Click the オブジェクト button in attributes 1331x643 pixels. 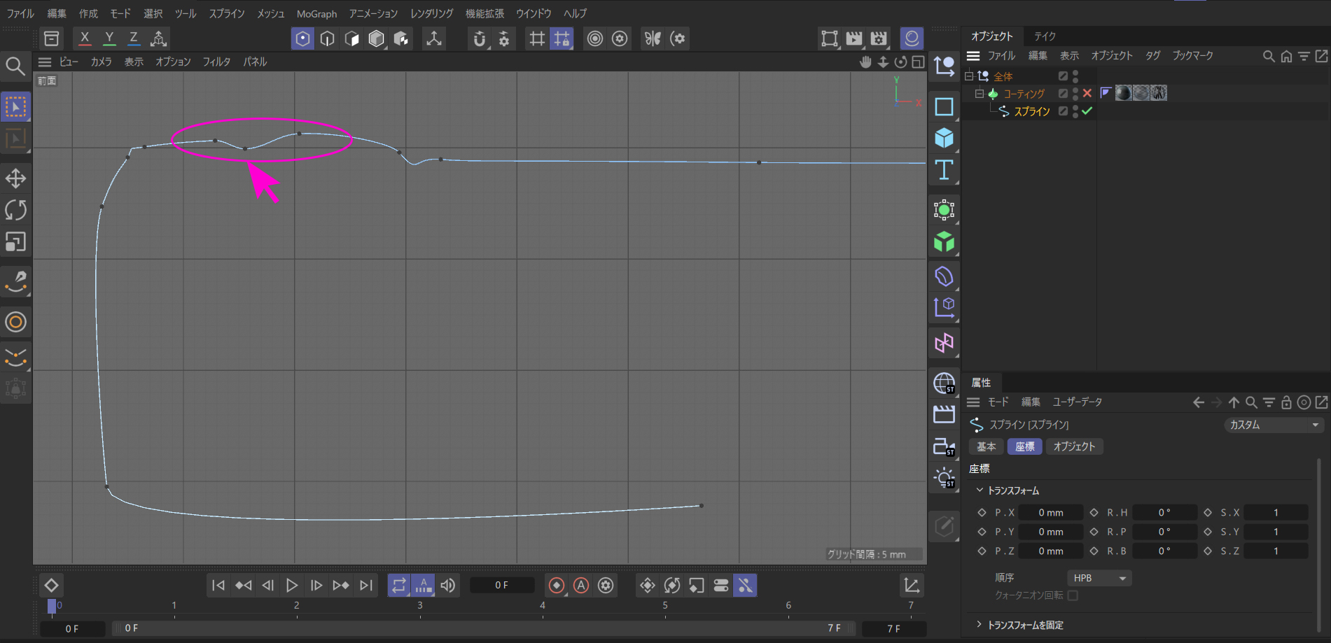pyautogui.click(x=1074, y=446)
